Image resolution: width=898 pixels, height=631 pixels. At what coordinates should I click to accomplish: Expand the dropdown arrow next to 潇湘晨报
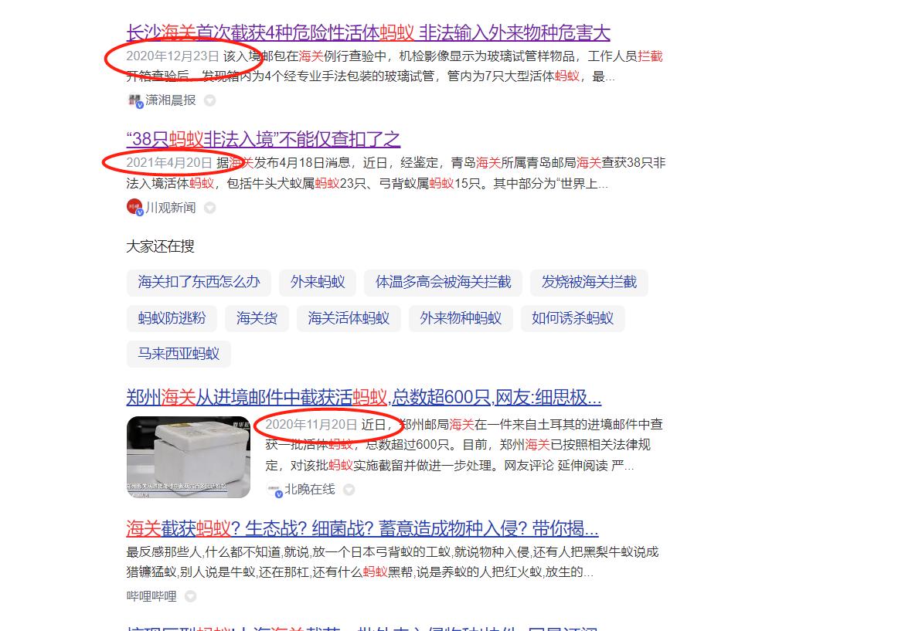pyautogui.click(x=209, y=100)
